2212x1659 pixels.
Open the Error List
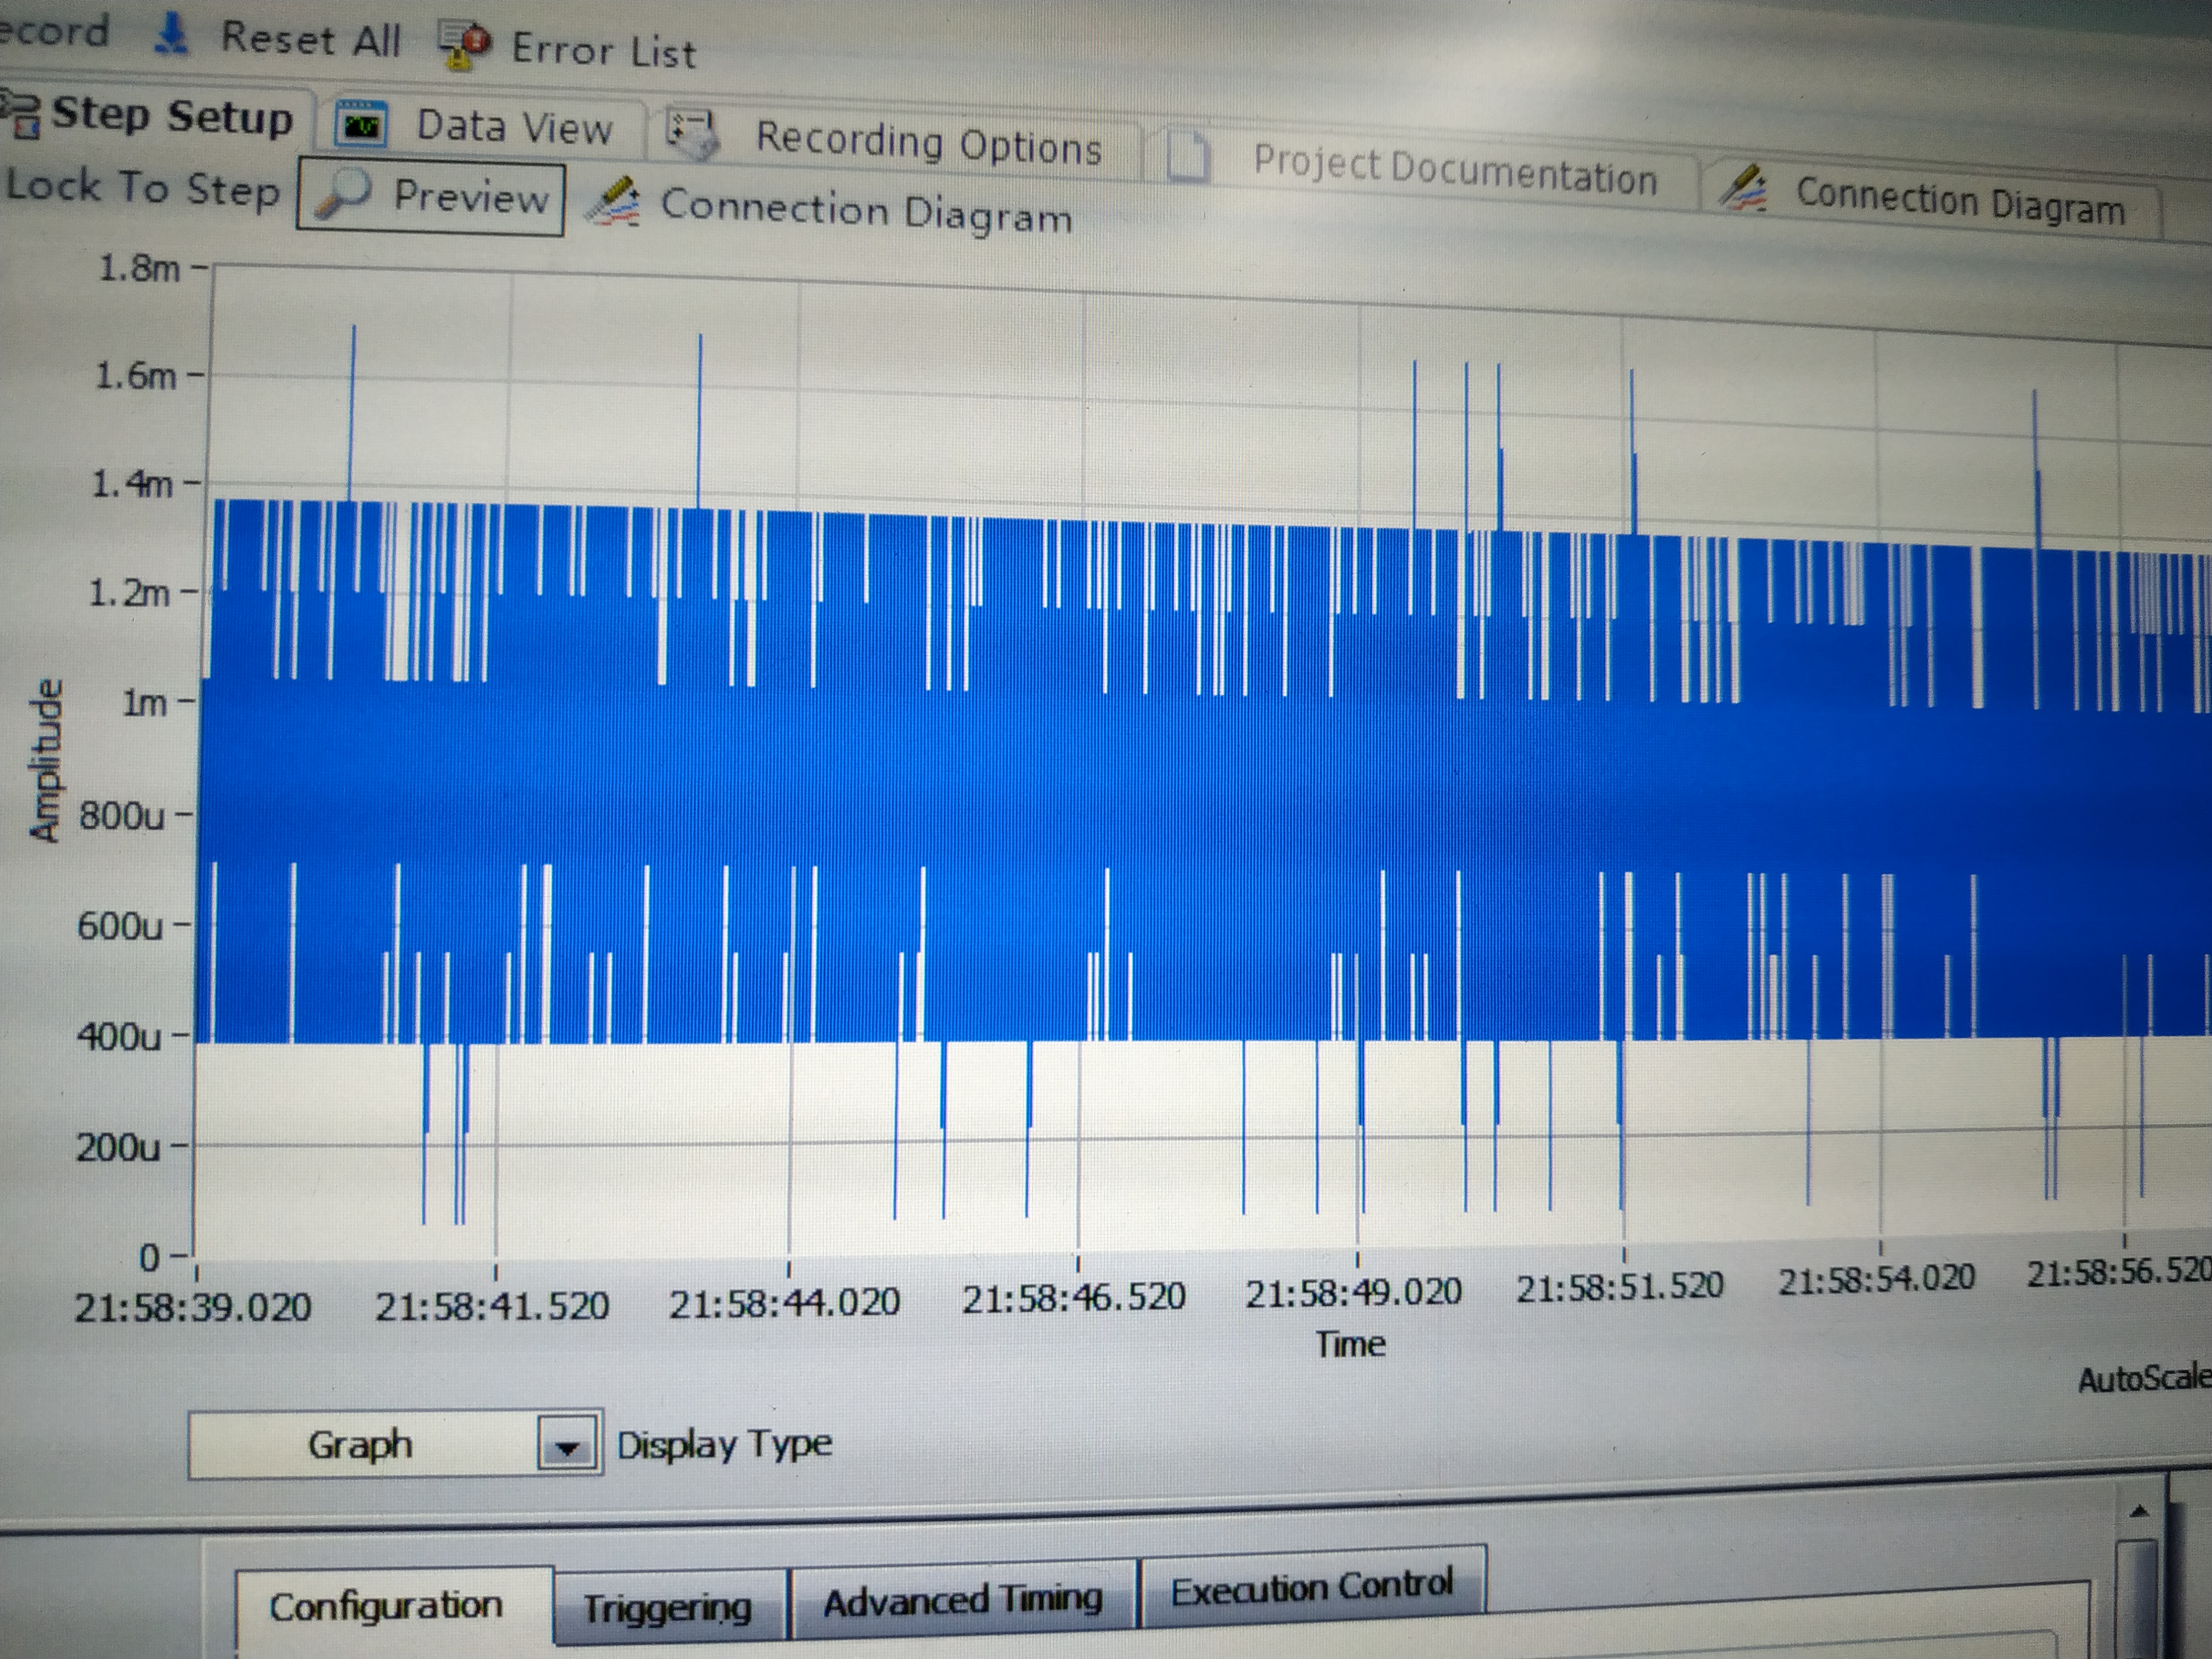coord(567,48)
